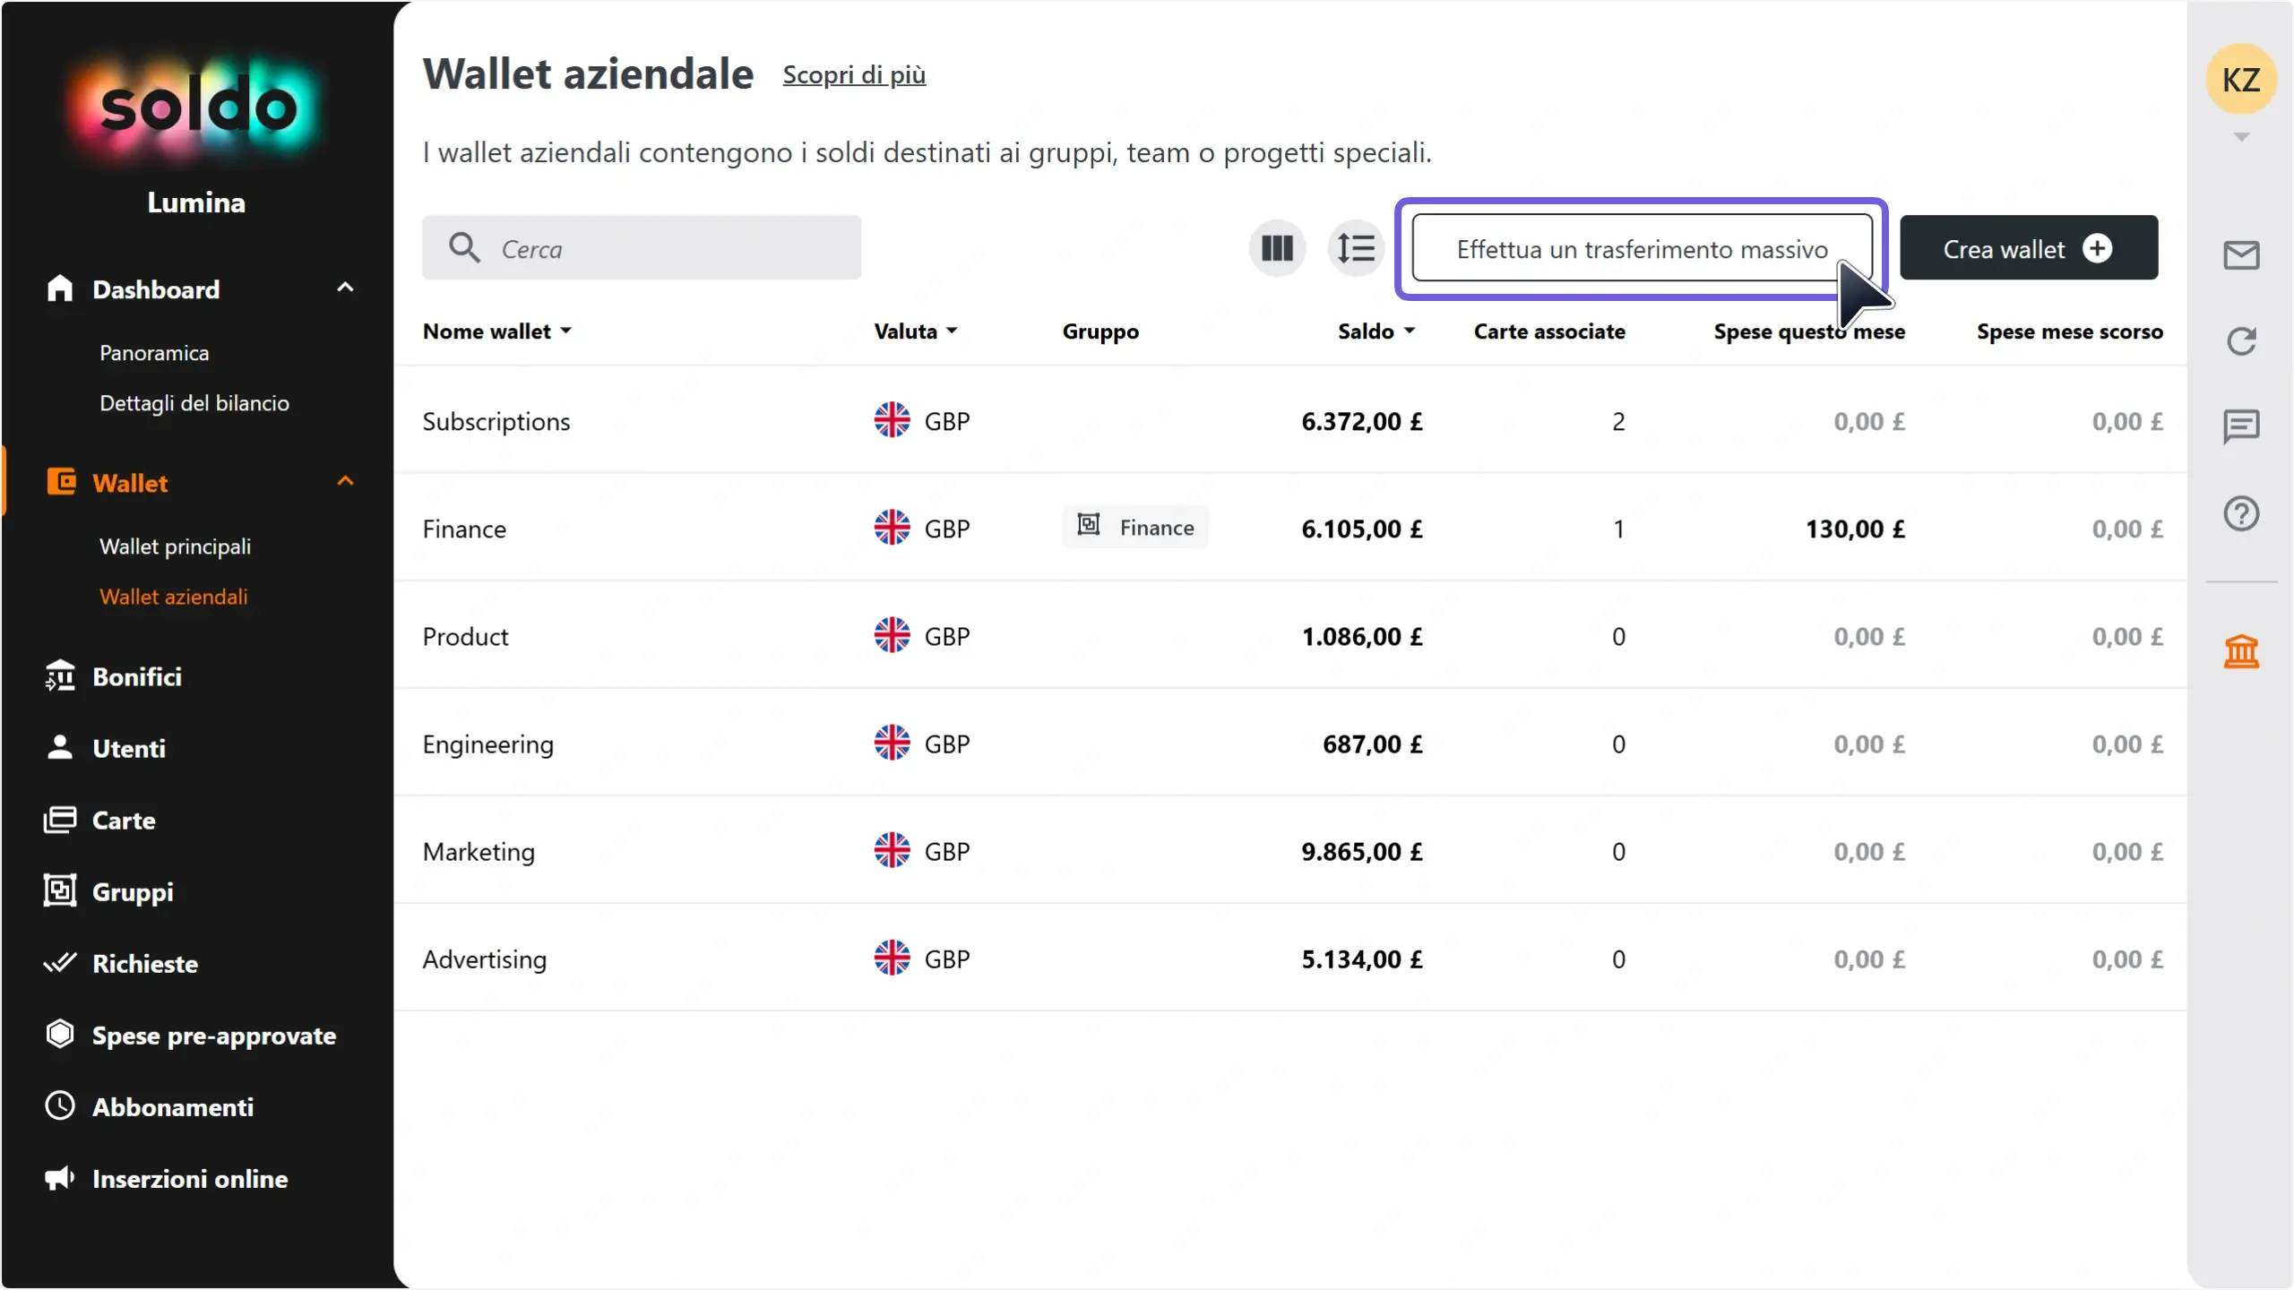Click the UK flag in Subscriptions row

(892, 420)
